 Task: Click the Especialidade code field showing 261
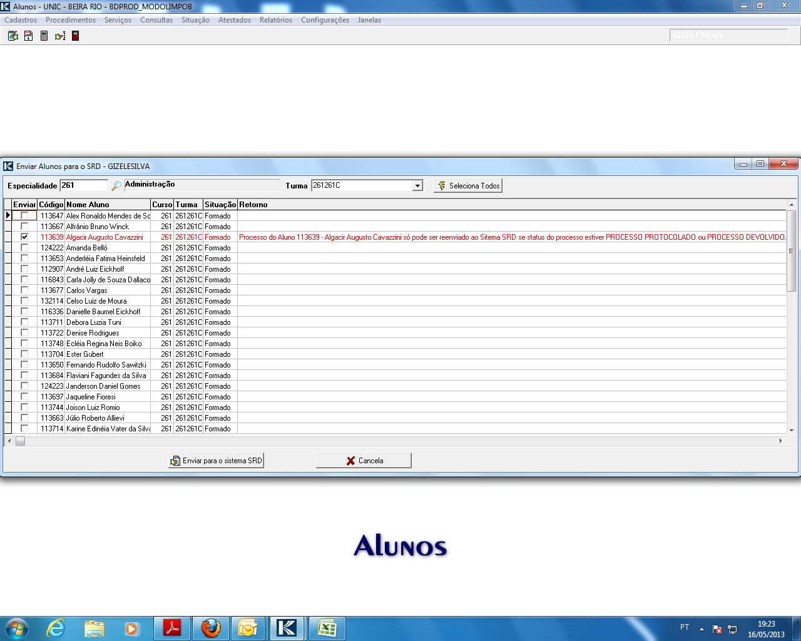click(x=84, y=185)
